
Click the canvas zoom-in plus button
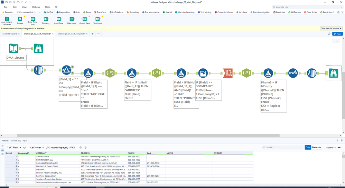338,41
